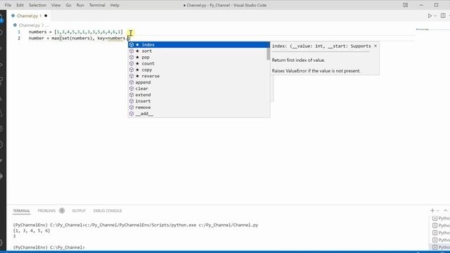Open the Go menu

click(x=68, y=5)
